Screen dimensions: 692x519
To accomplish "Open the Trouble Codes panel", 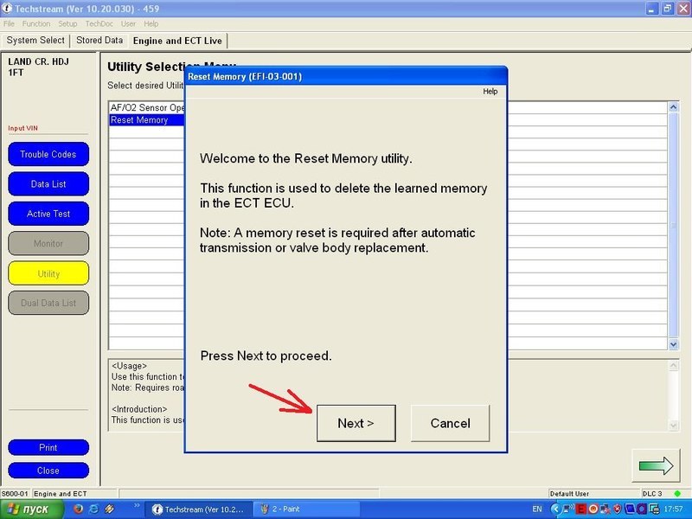I will [x=48, y=154].
